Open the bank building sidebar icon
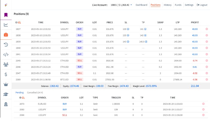 pyautogui.click(x=6, y=104)
